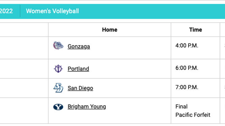Open the Brigham Young team link
The width and height of the screenshot is (225, 126).
coord(87,107)
